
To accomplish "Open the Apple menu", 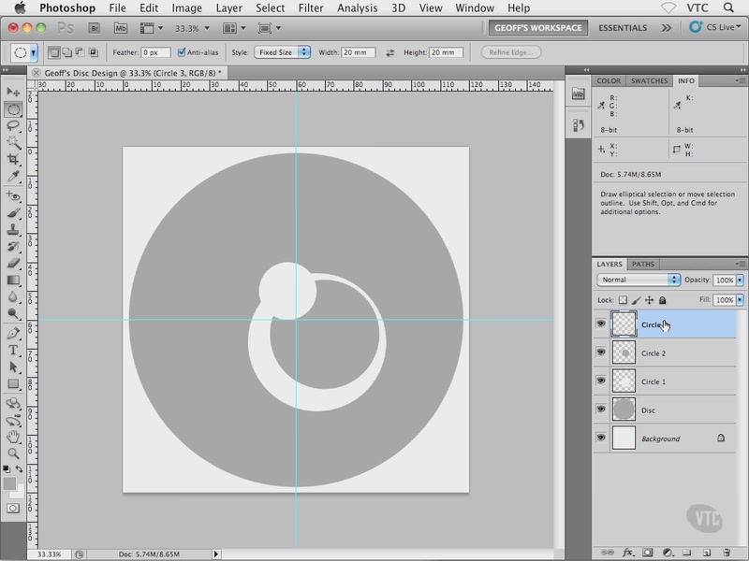I will point(20,7).
